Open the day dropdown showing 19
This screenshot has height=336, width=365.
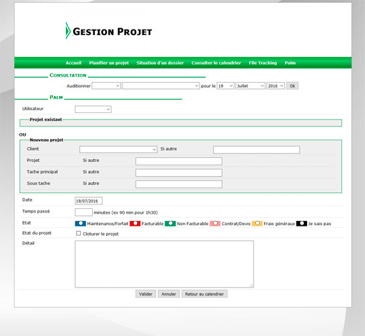(x=225, y=86)
